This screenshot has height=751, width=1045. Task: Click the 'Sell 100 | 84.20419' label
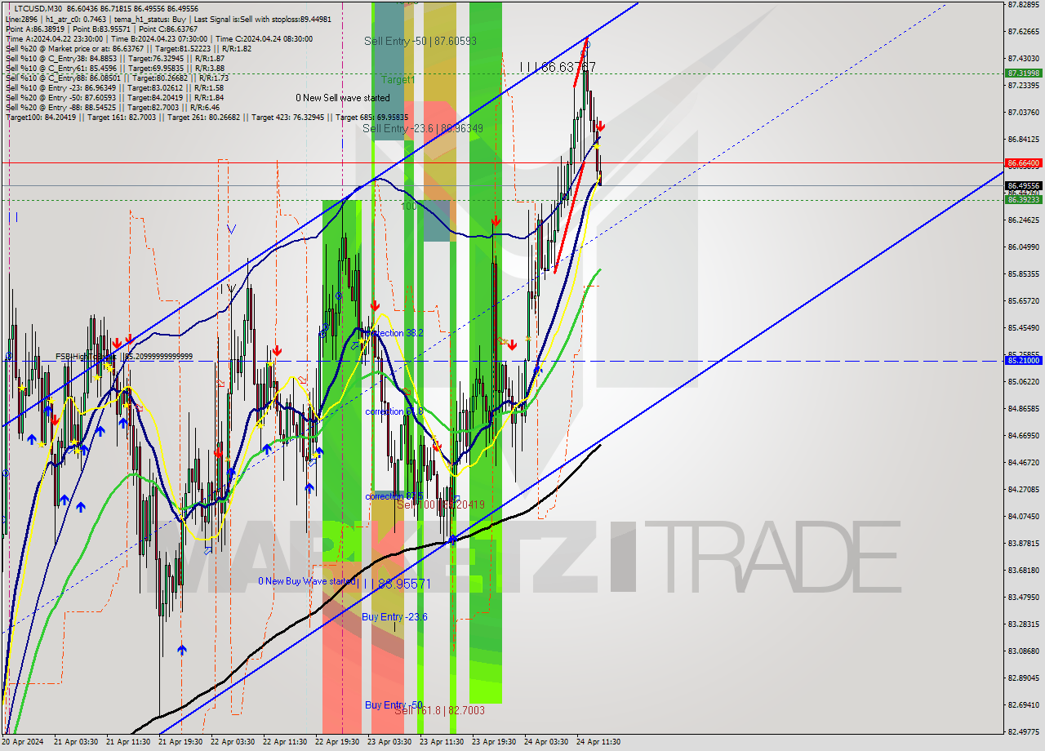coord(441,505)
